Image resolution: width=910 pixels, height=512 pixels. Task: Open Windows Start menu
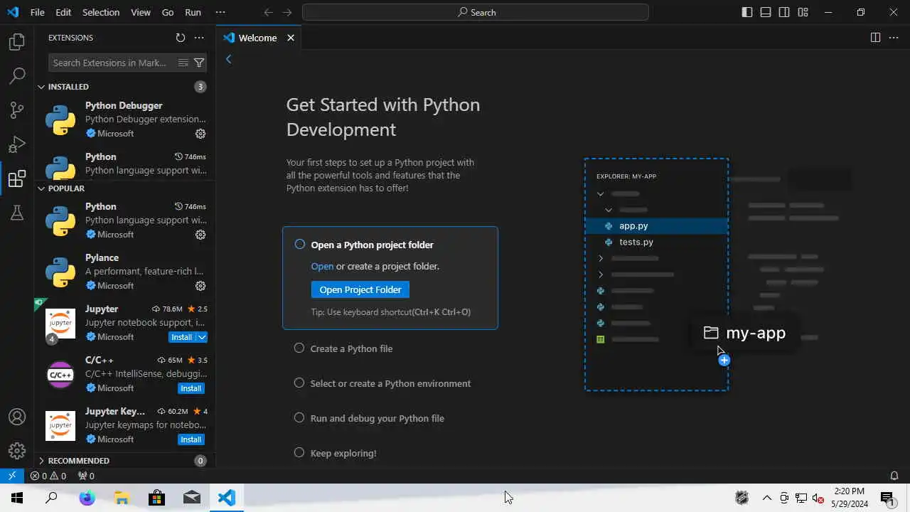pyautogui.click(x=17, y=498)
